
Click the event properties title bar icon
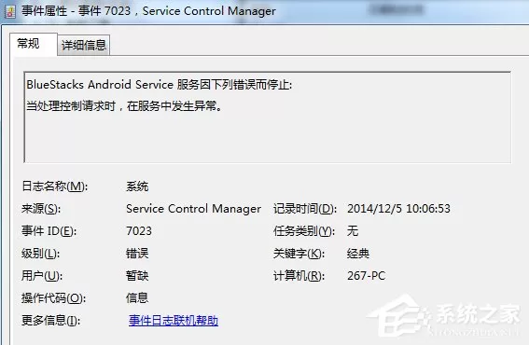click(10, 12)
